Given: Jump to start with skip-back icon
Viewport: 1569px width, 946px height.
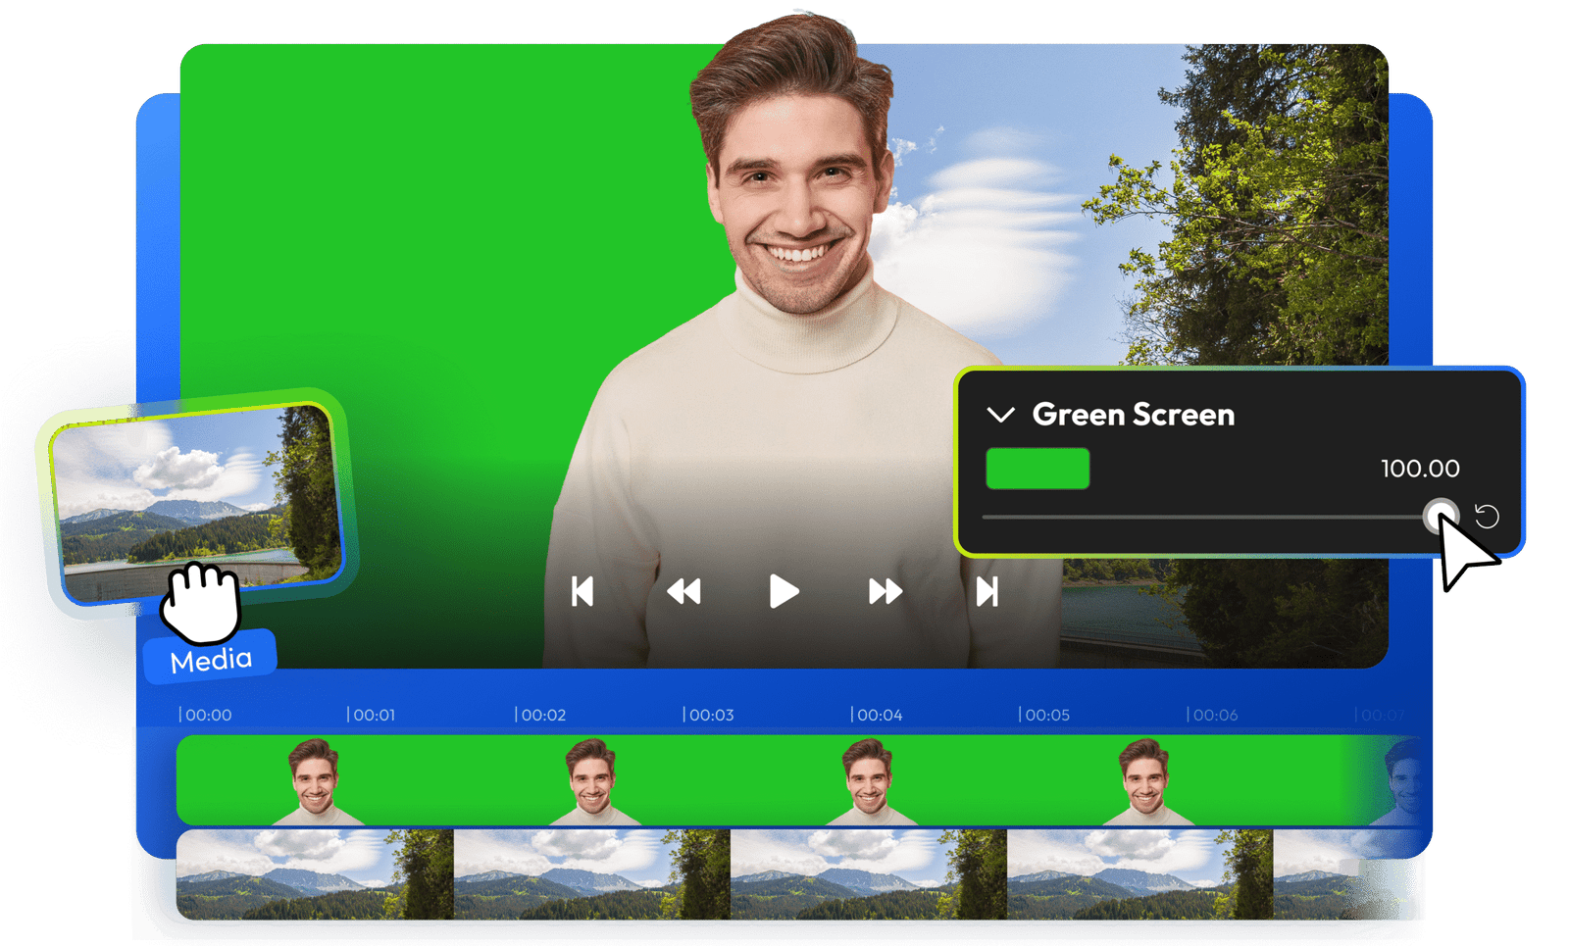Looking at the screenshot, I should 582,592.
